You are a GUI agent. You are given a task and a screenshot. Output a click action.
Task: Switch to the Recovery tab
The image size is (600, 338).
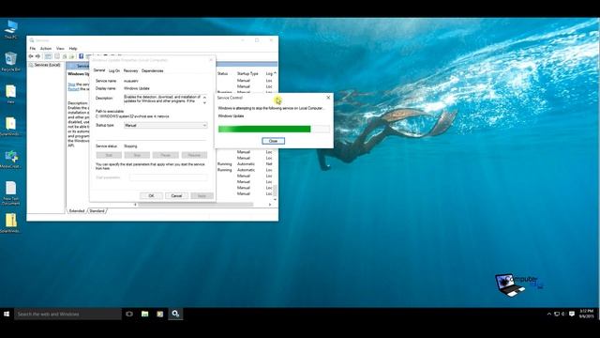(130, 71)
